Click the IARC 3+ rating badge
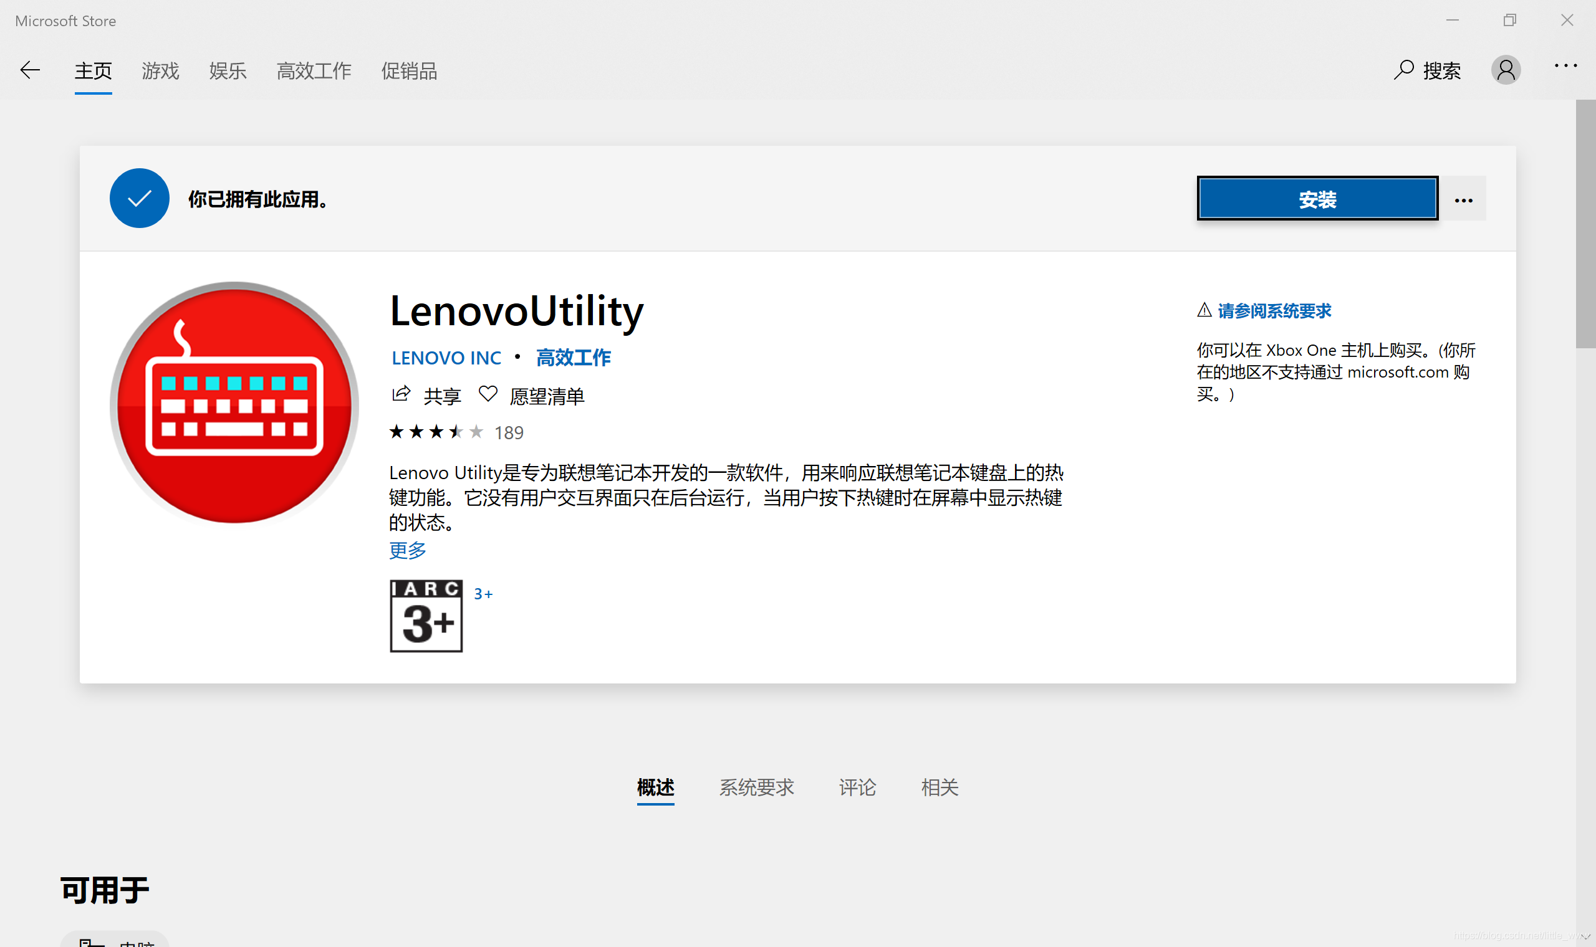1596x947 pixels. (x=426, y=616)
